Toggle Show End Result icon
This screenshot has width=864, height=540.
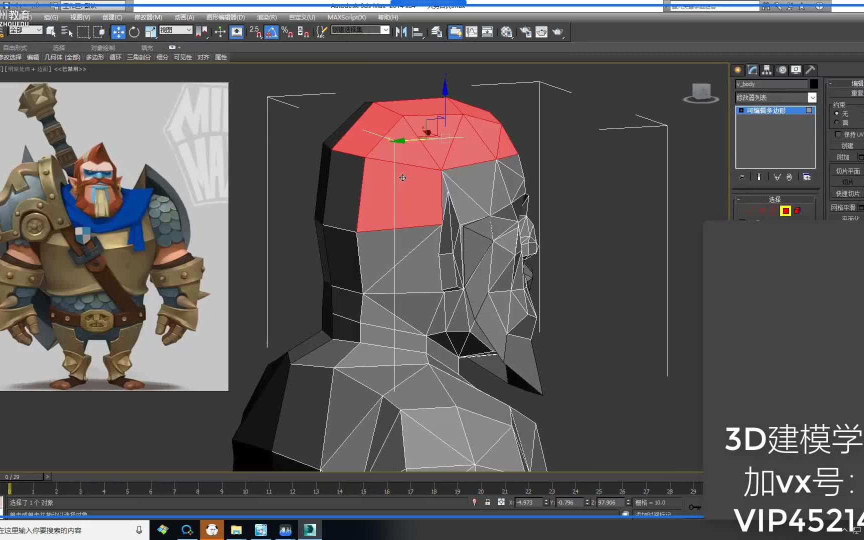(758, 177)
